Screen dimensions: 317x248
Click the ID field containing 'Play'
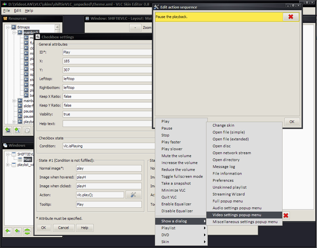point(107,52)
